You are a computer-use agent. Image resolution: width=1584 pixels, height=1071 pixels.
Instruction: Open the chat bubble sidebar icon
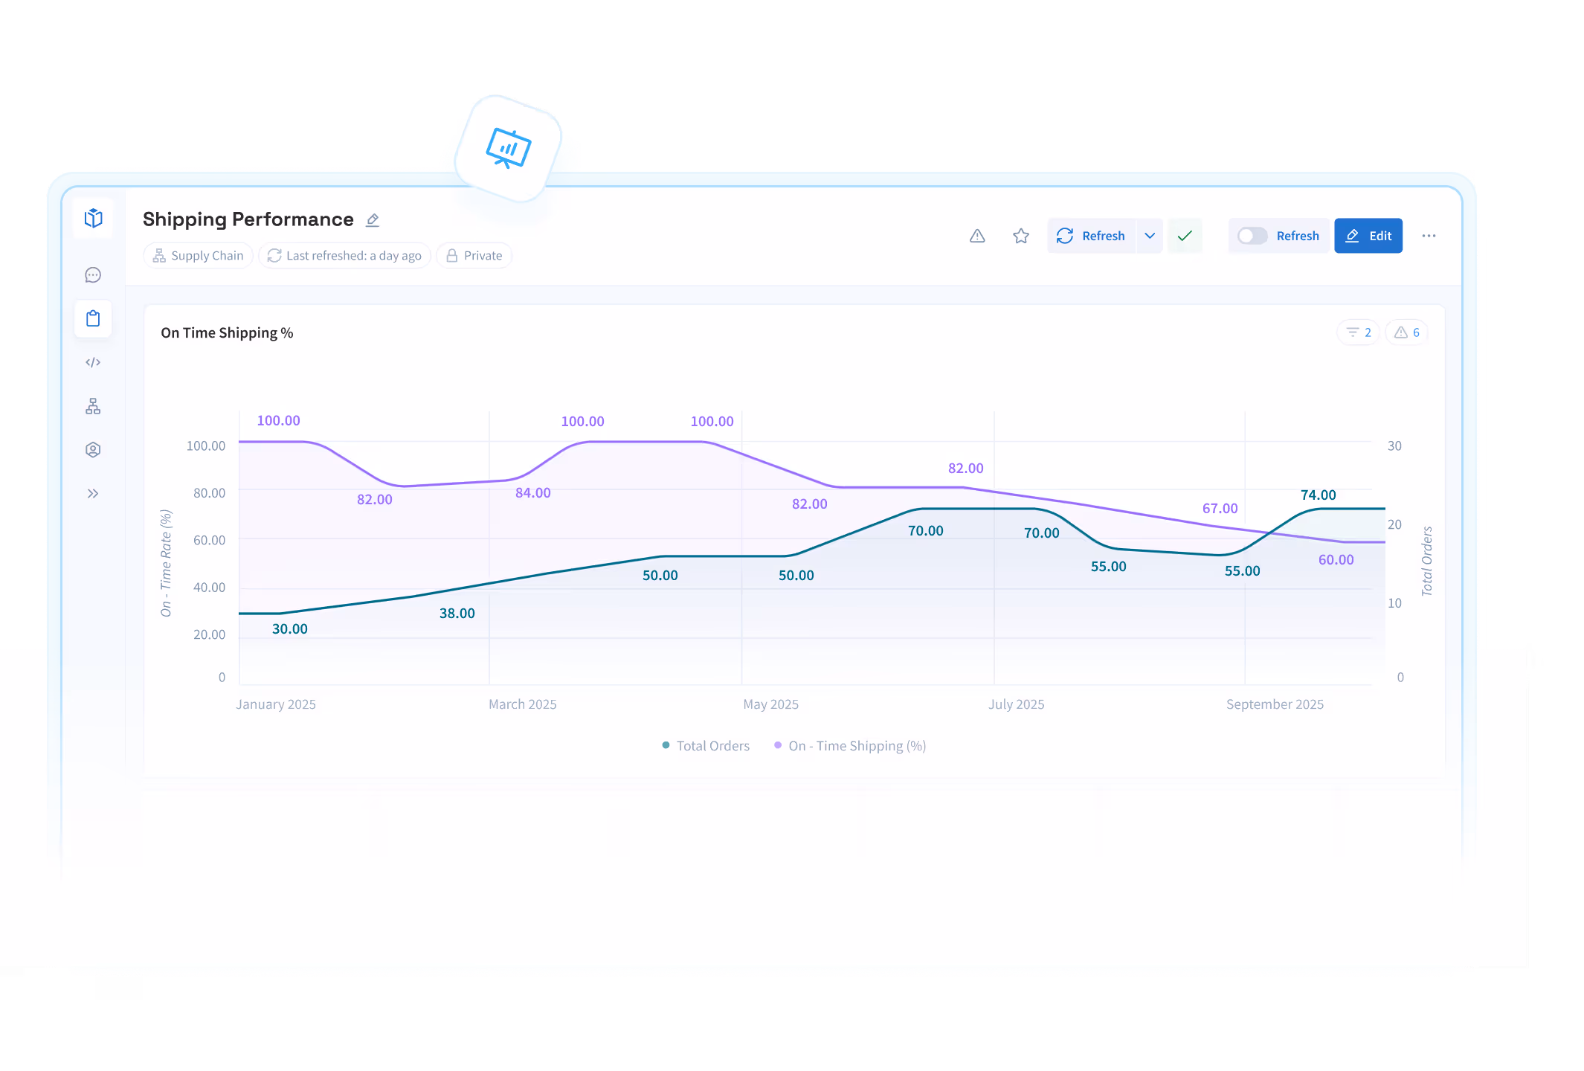click(x=93, y=275)
